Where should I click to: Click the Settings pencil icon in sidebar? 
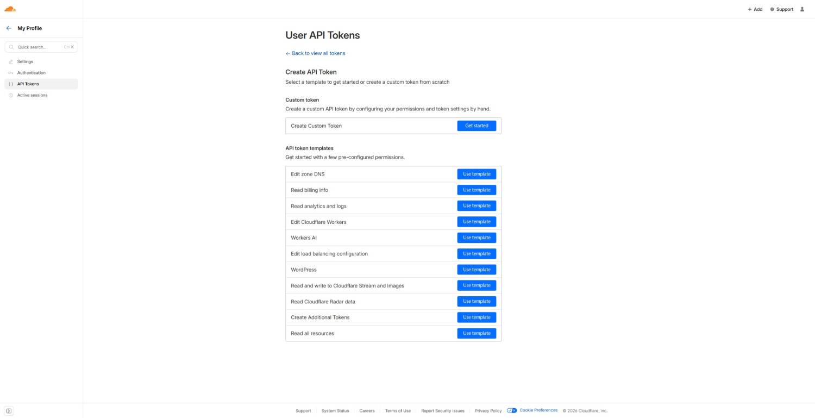click(x=11, y=62)
